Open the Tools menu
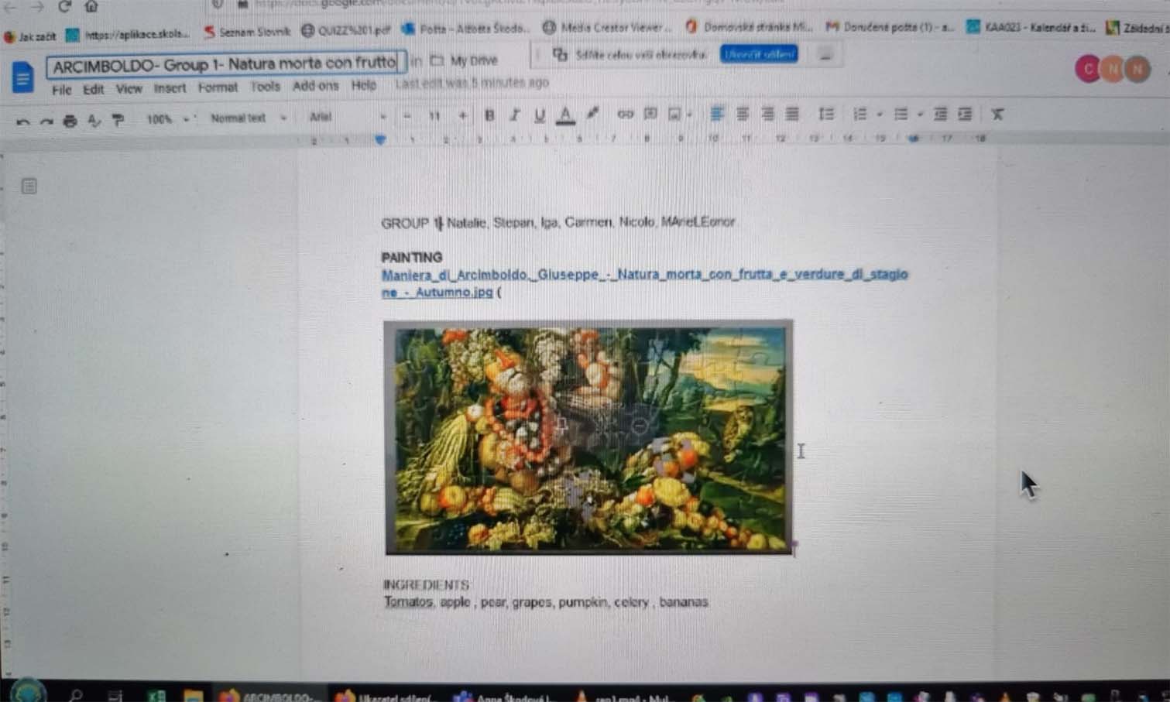1170x702 pixels. click(x=265, y=87)
